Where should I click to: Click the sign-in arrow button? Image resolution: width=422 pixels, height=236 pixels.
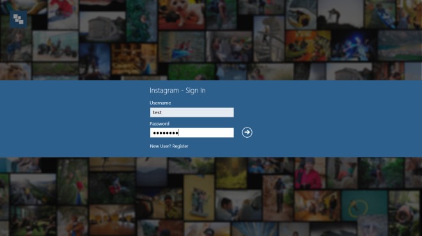(x=247, y=133)
